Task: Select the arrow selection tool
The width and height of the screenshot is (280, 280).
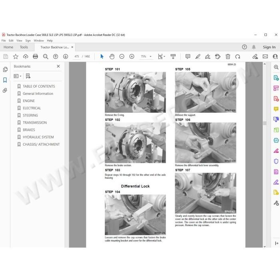Action: (x=102, y=57)
